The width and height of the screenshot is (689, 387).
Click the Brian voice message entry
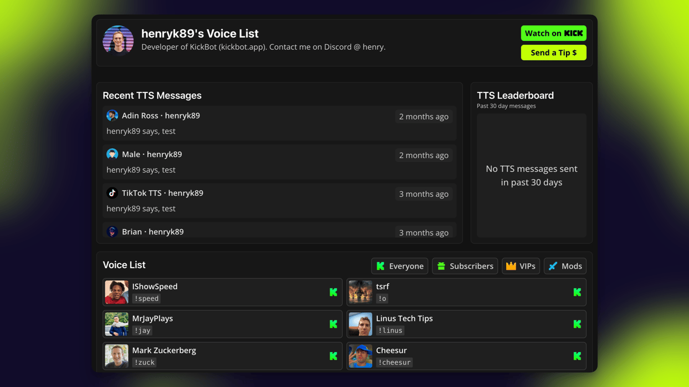279,232
